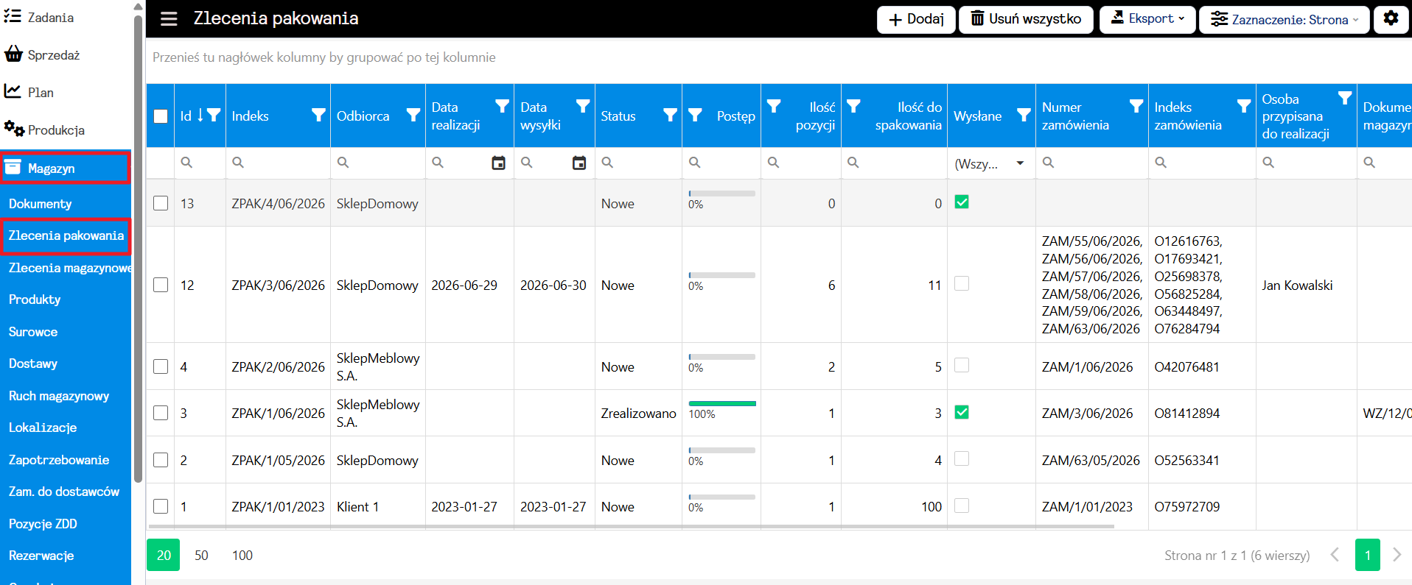Click the Odbiorca filter search field
Viewport: 1412px width, 585px height.
tap(378, 163)
